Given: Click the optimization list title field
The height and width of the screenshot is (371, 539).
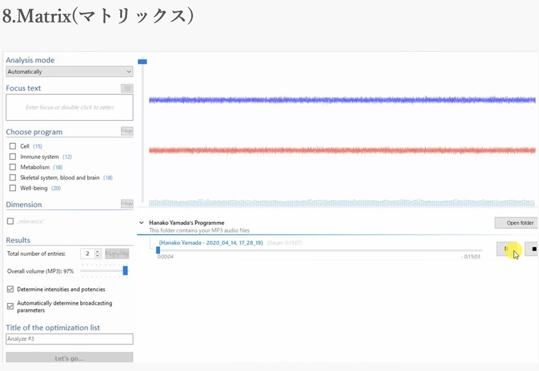Looking at the screenshot, I should pyautogui.click(x=69, y=339).
